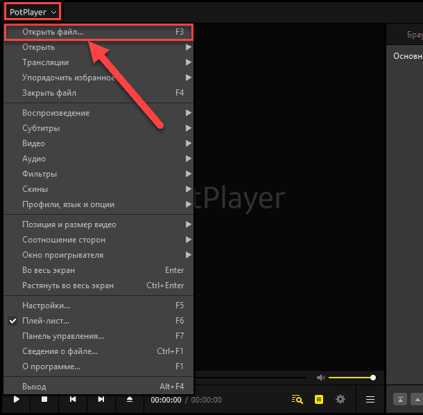
Task: Click the eject/open file icon
Action: pos(130,399)
